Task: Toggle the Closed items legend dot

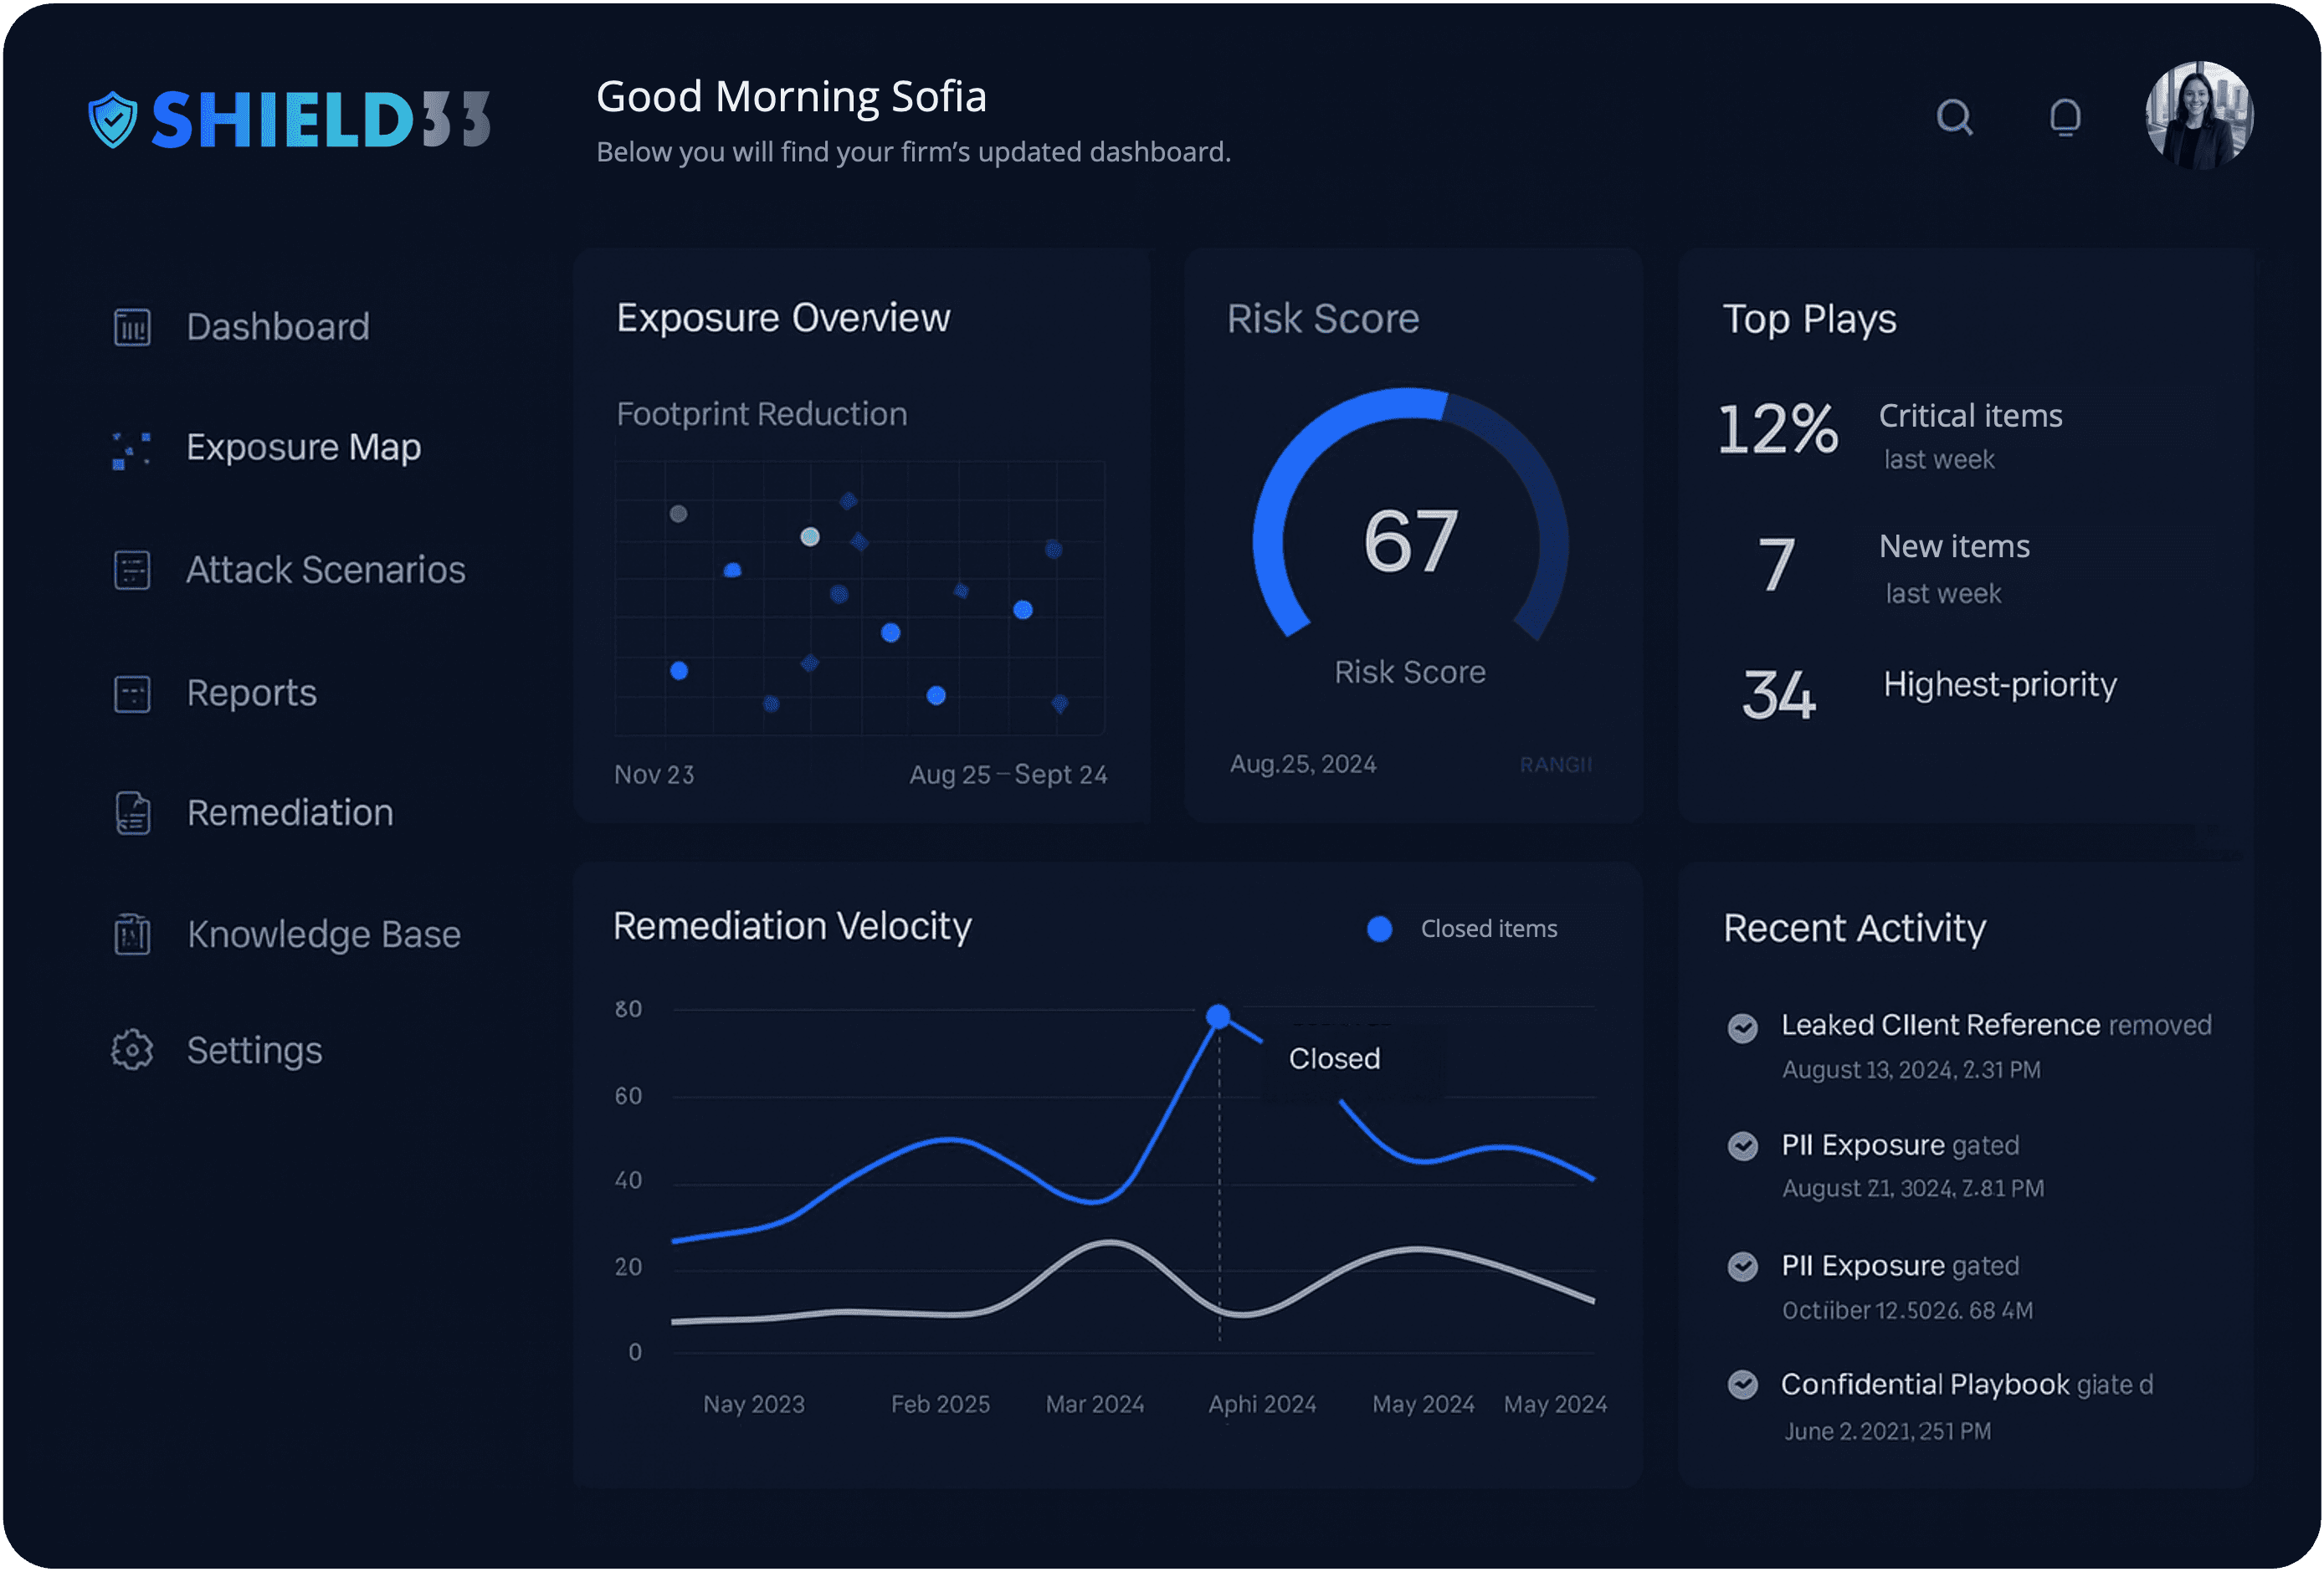Action: (1379, 929)
